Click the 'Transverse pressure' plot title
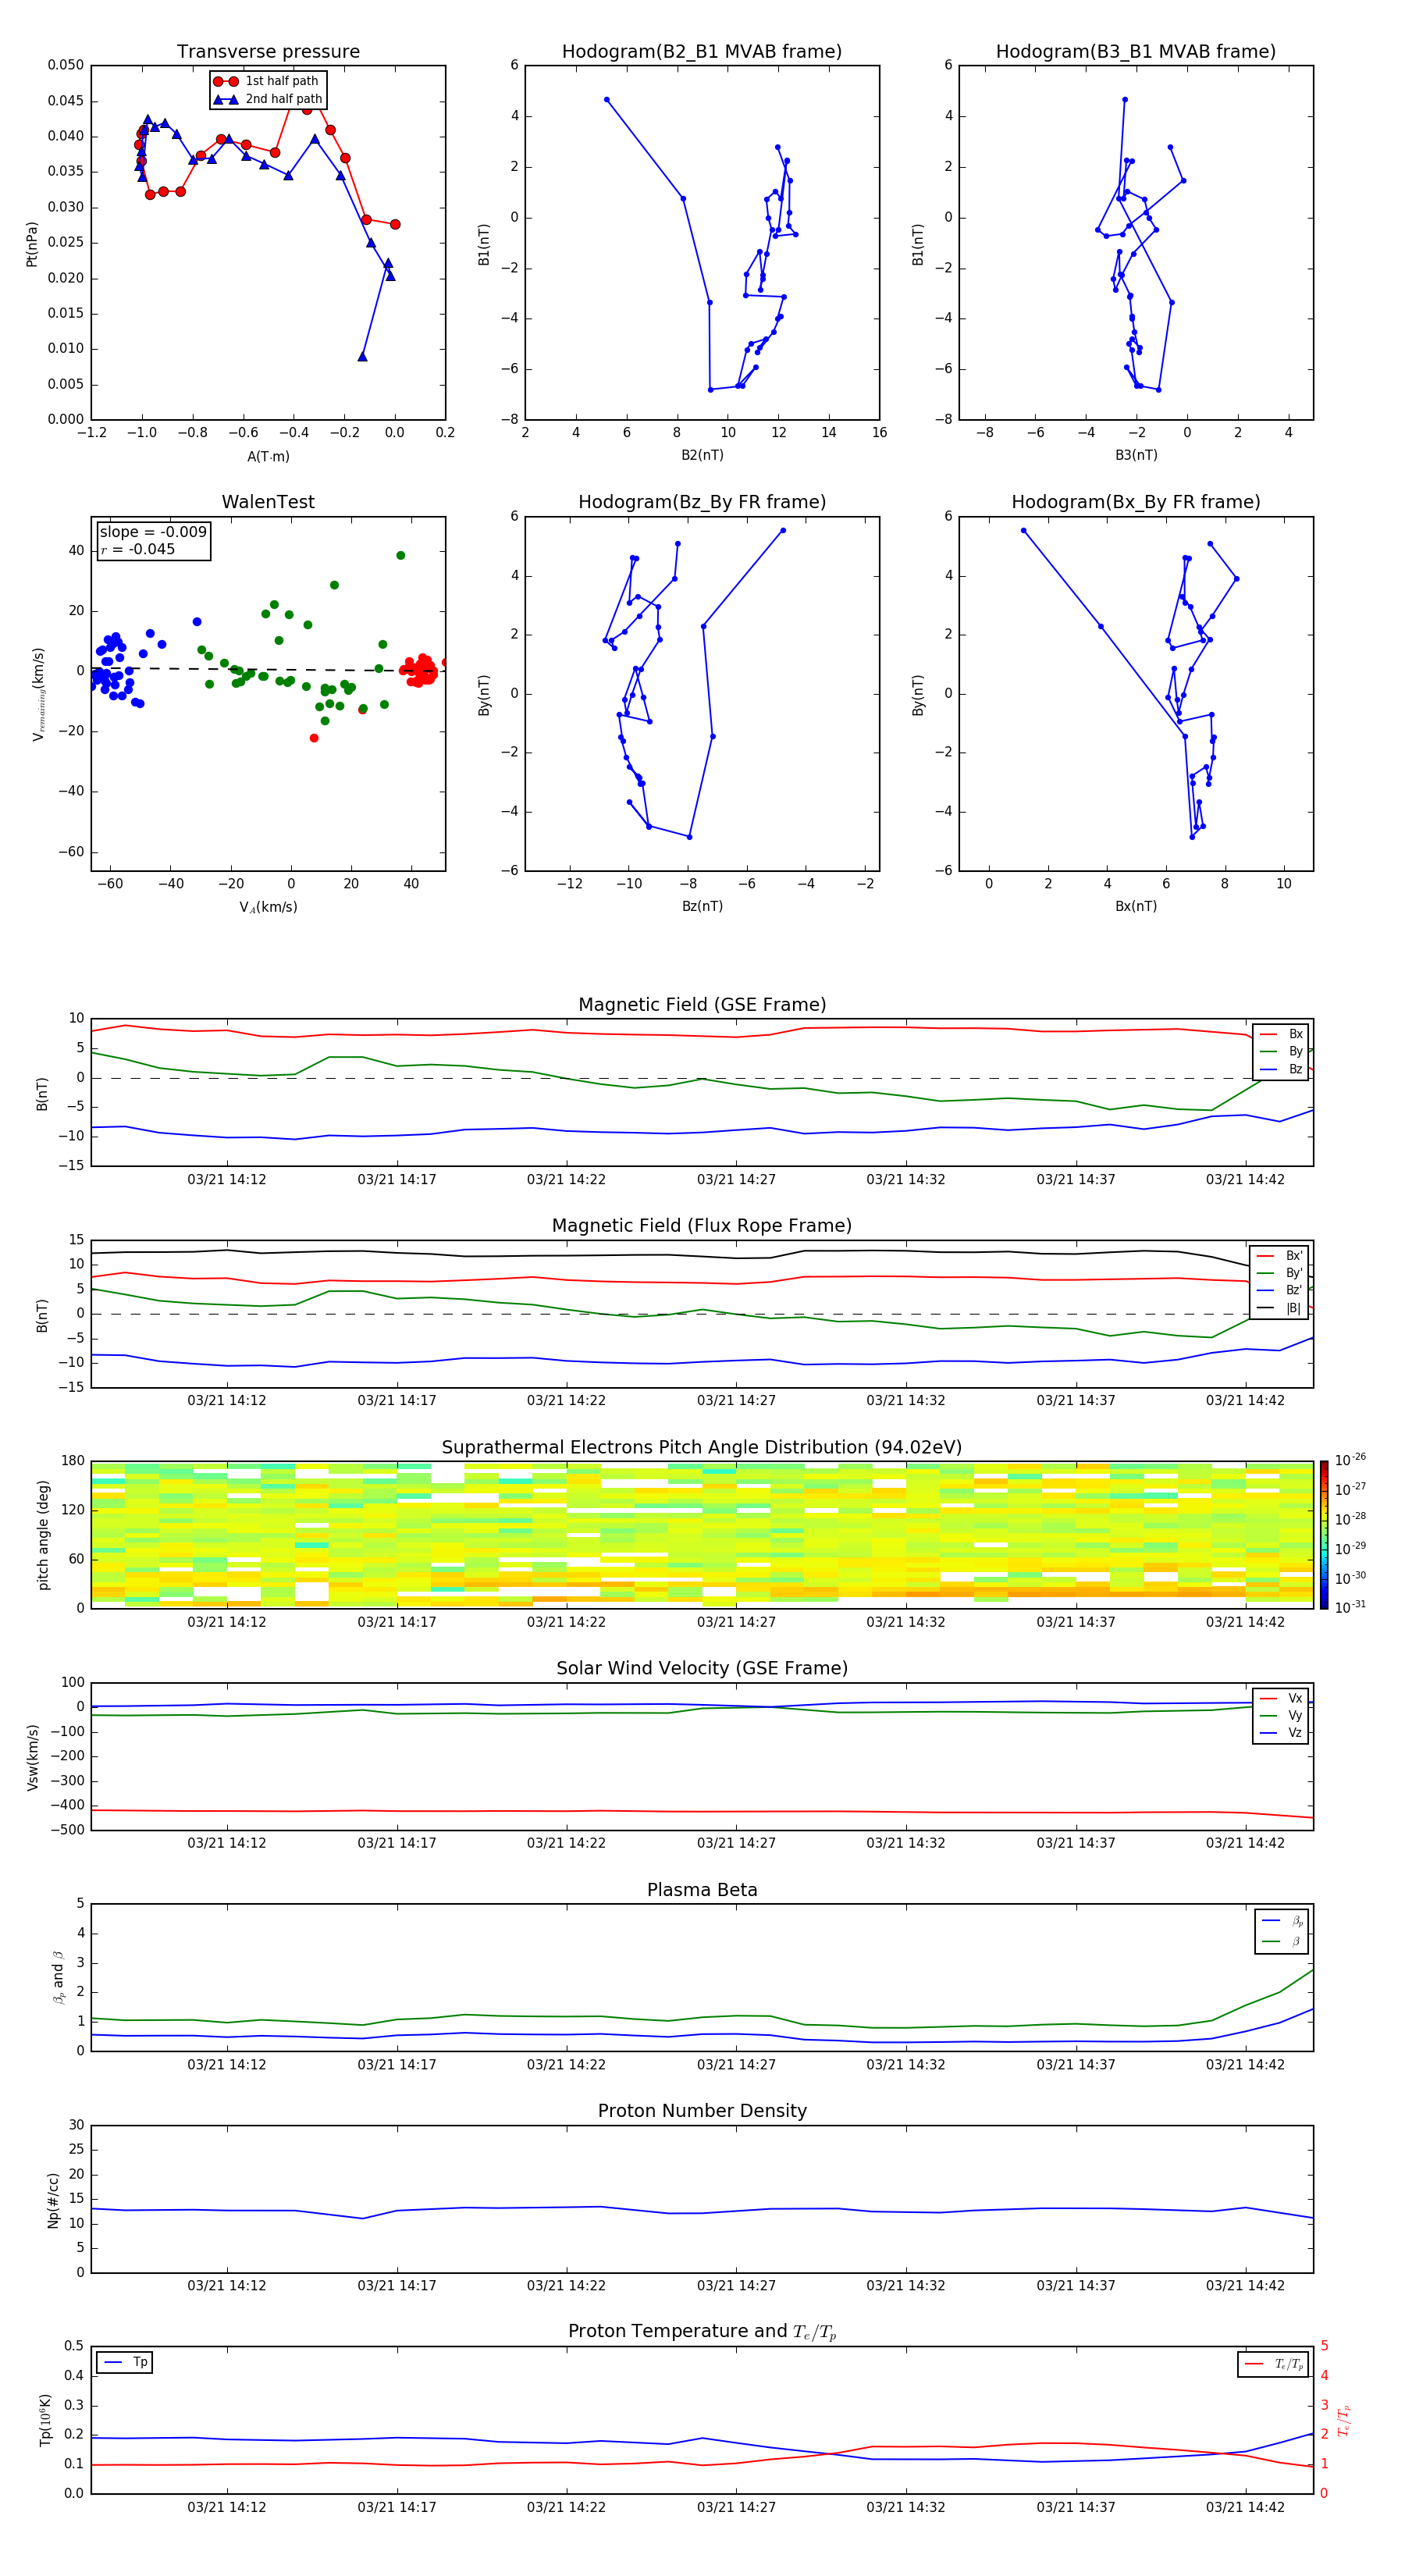Viewport: 1405px width, 2576px height. (268, 52)
